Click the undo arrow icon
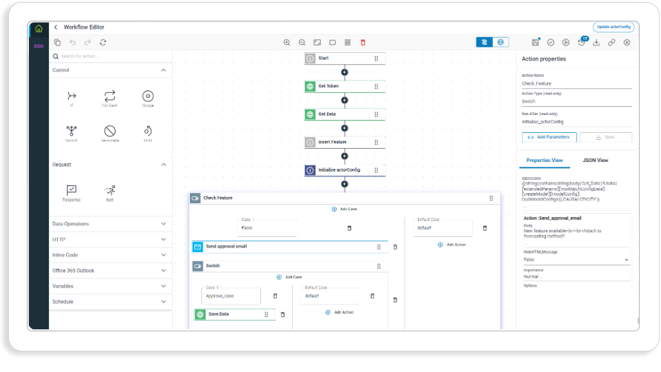Image resolution: width=661 pixels, height=372 pixels. coord(72,43)
